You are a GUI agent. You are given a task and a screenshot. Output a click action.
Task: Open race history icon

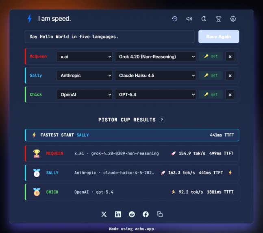pyautogui.click(x=175, y=19)
